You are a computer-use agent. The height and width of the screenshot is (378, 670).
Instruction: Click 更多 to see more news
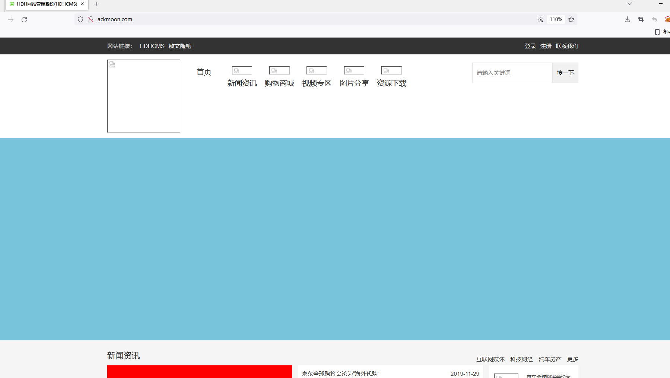coord(573,359)
